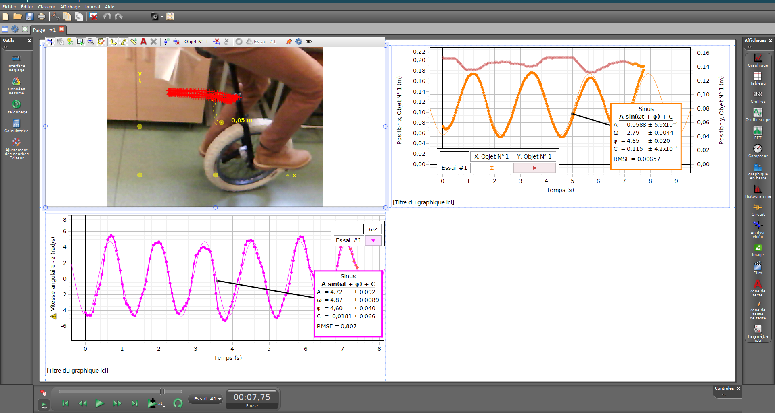Open Ajustement des courbes Editeur
Viewport: 775px width, 413px height.
[16, 149]
